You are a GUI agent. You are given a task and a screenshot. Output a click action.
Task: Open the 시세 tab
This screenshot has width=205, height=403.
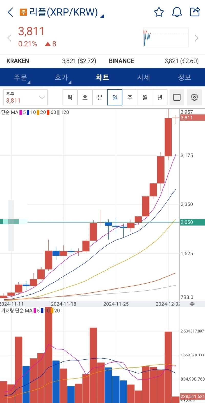click(143, 77)
